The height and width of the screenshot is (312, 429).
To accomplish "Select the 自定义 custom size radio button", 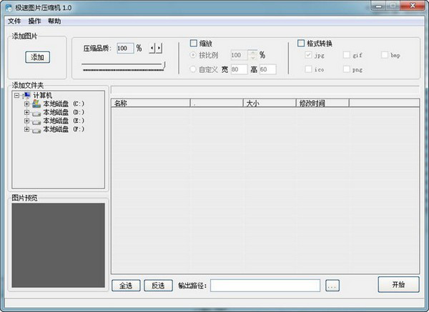I will coord(193,69).
